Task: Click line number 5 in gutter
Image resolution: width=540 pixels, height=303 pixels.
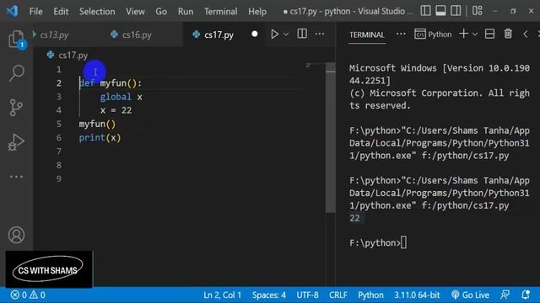Action: tap(59, 124)
